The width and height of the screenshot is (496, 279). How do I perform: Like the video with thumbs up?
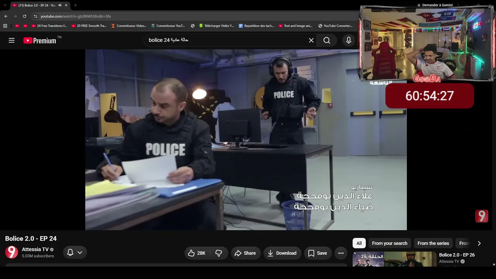[x=196, y=253]
